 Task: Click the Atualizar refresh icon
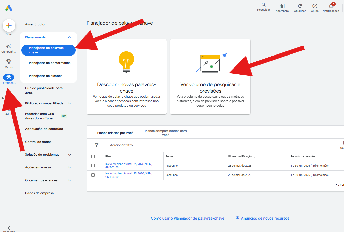tap(300, 6)
